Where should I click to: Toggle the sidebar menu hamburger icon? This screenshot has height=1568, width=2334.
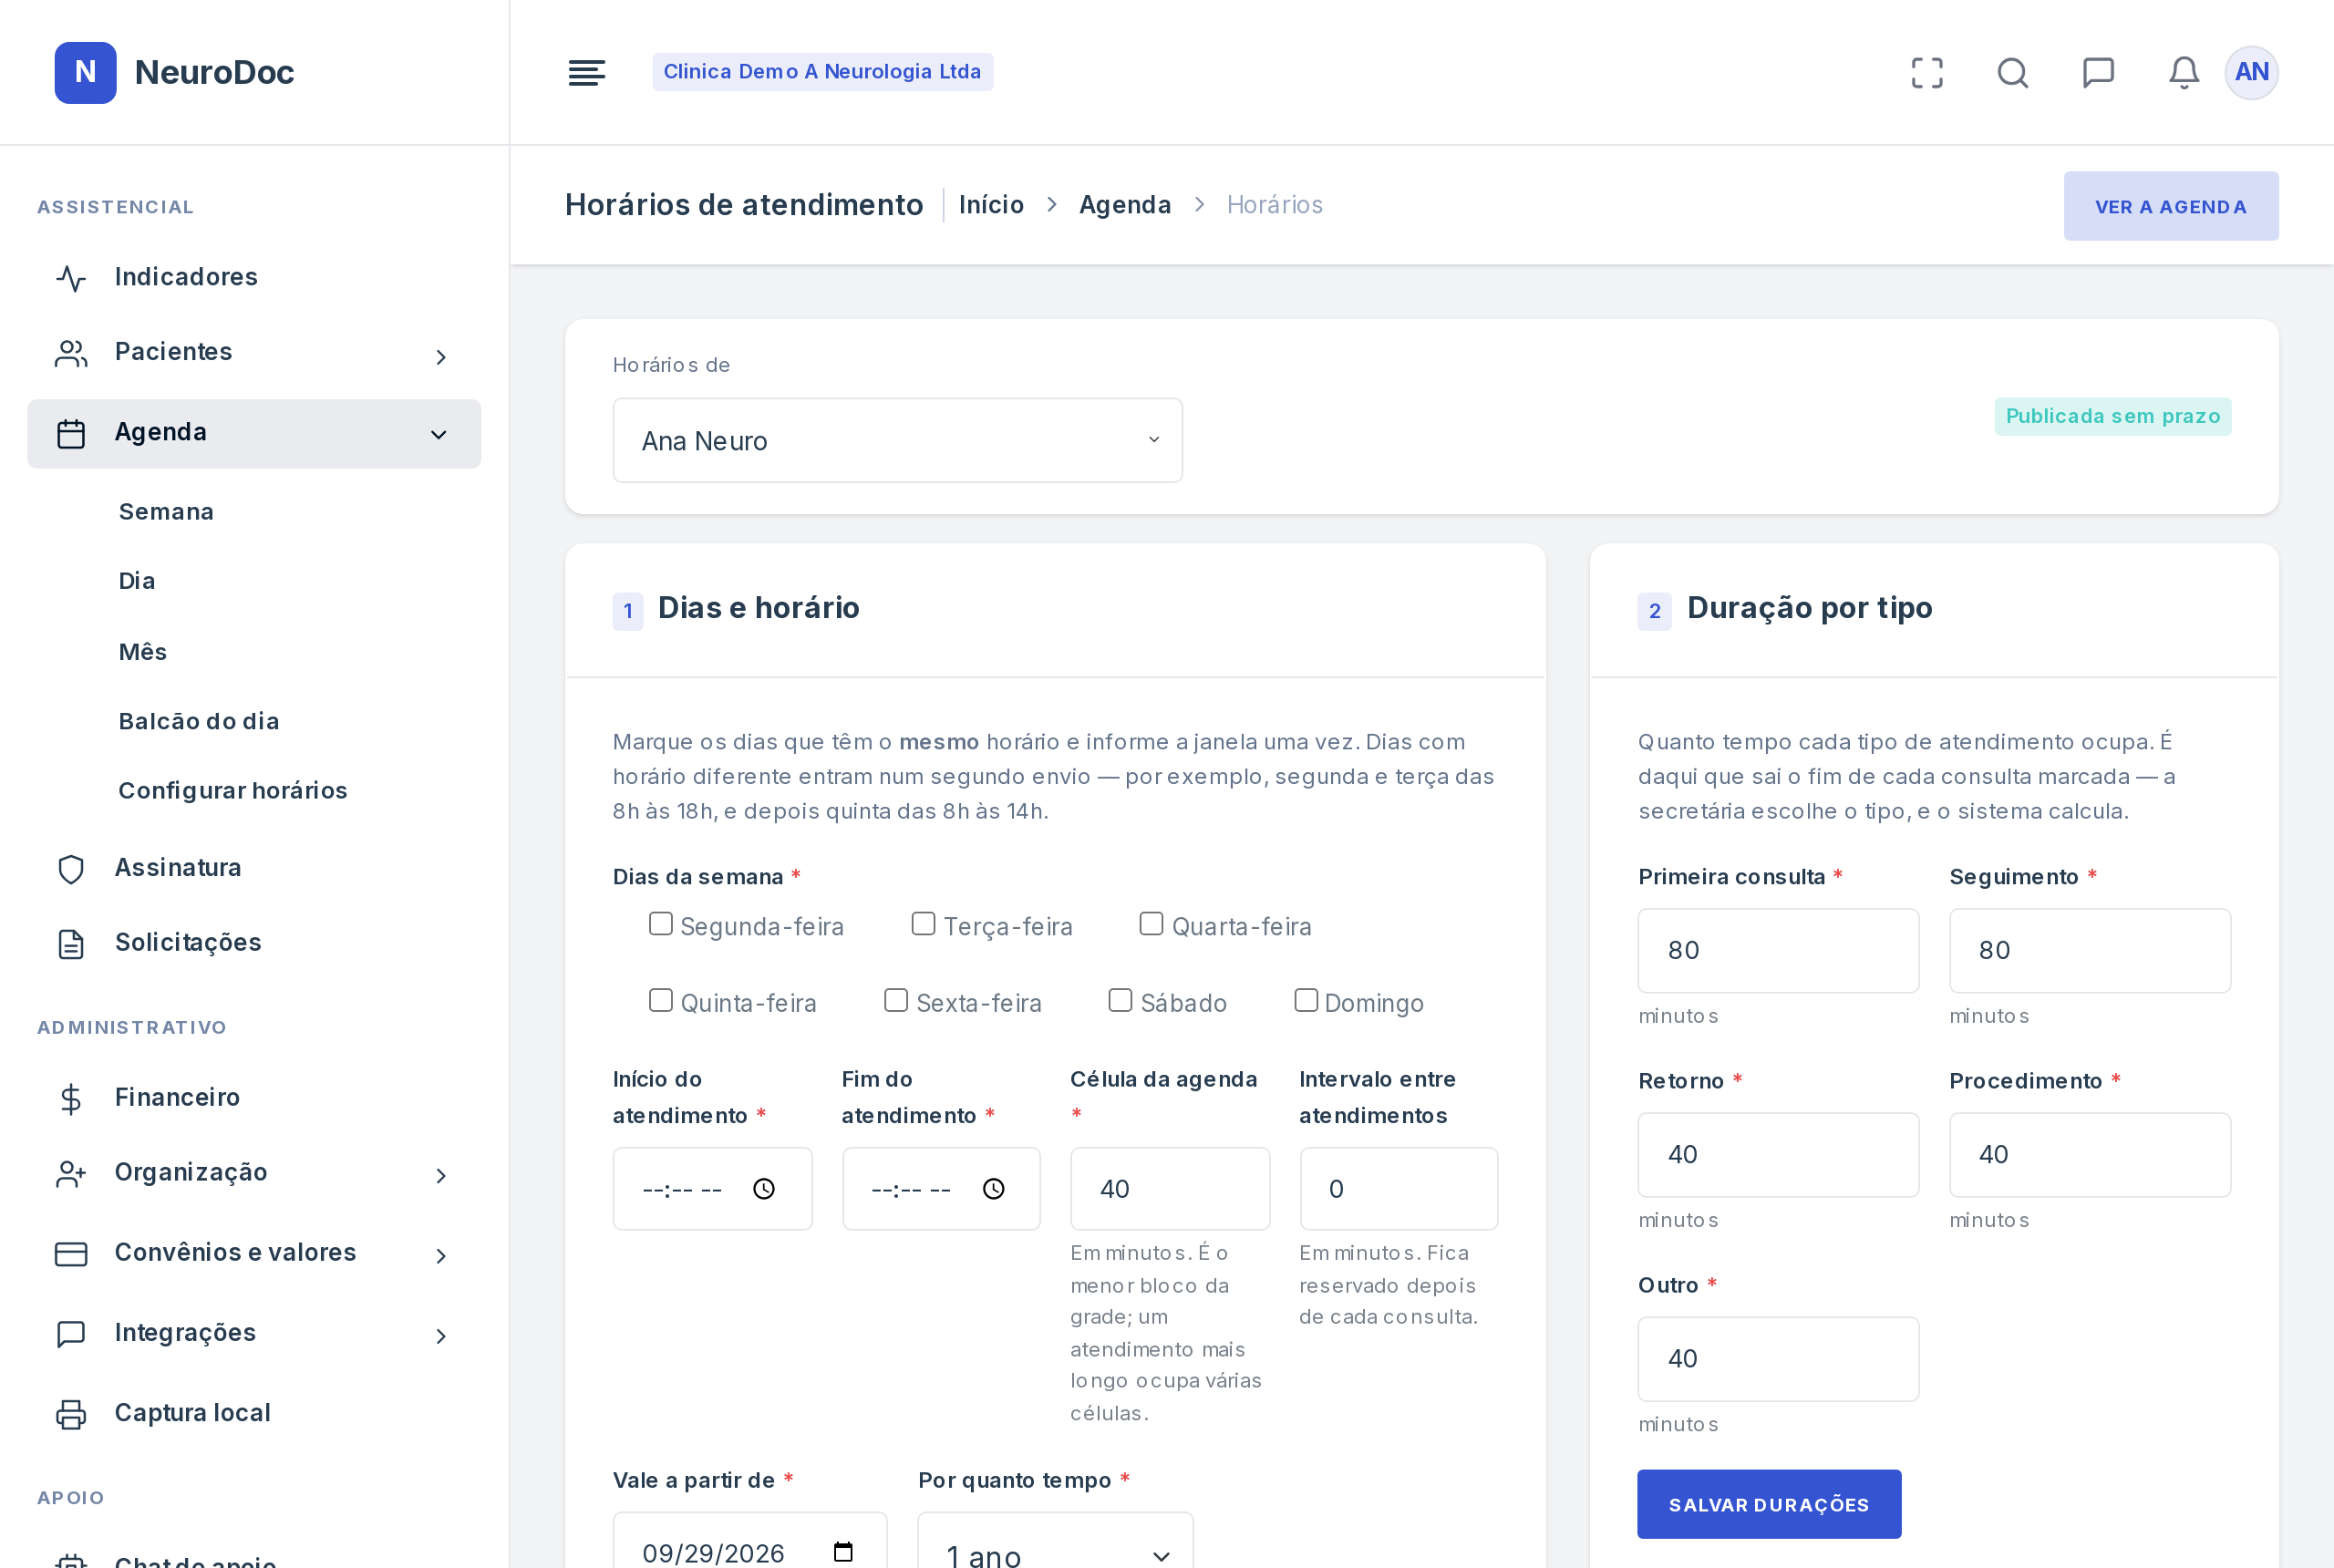(x=586, y=72)
